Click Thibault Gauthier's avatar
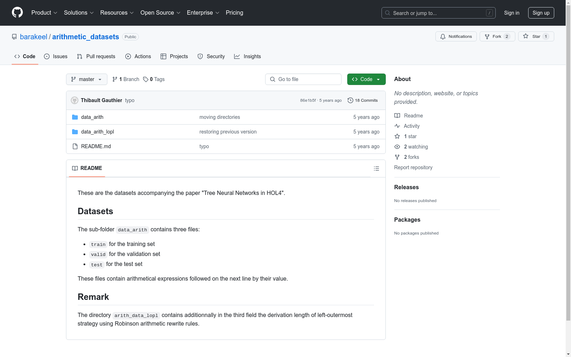The height and width of the screenshot is (357, 571). point(75,100)
